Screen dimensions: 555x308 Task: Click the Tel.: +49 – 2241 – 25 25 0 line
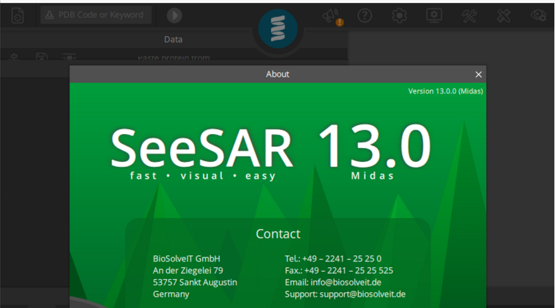click(333, 259)
